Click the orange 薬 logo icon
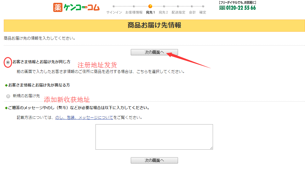 (58, 7)
